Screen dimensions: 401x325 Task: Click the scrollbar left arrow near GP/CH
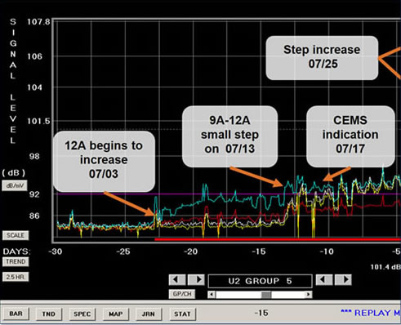[x=212, y=295]
